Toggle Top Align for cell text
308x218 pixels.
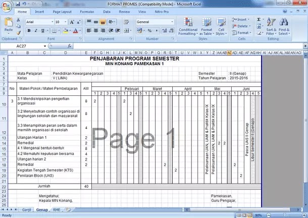click(x=89, y=22)
